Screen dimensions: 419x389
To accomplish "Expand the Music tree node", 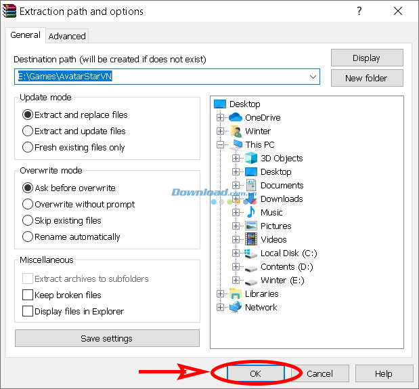I will click(236, 212).
